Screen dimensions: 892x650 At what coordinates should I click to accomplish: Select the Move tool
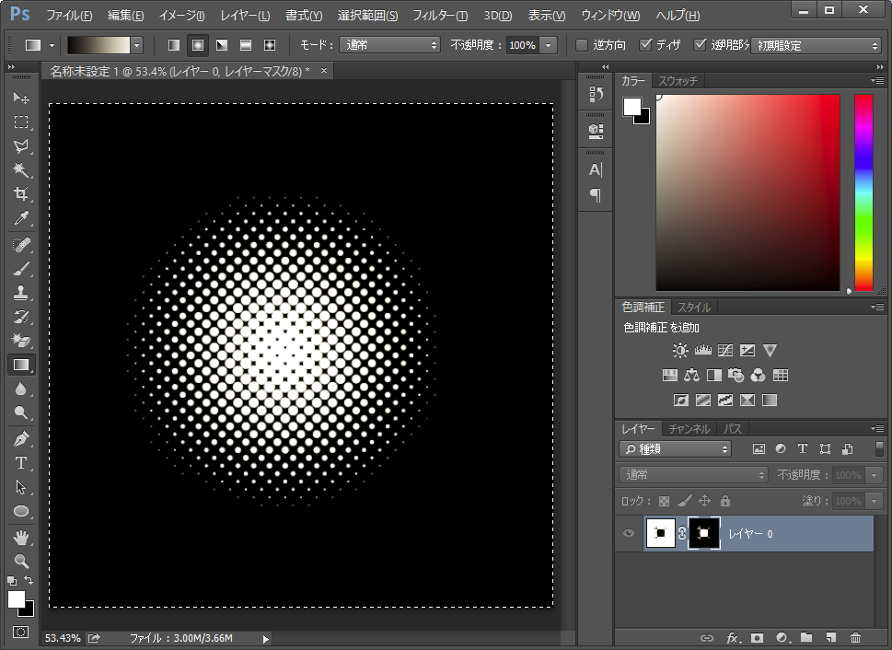click(x=20, y=98)
